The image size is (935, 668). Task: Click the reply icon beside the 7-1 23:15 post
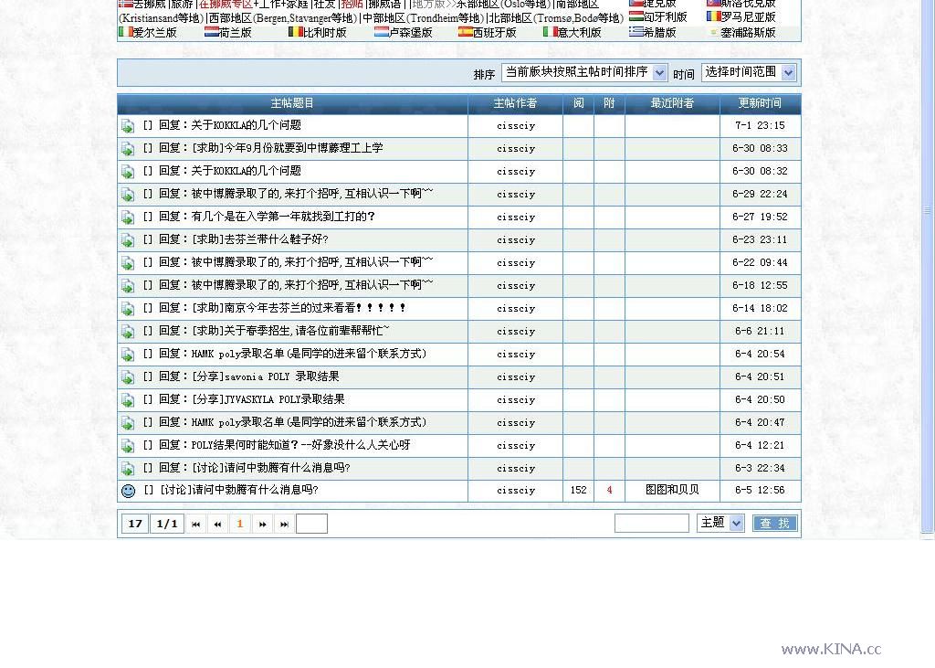(x=128, y=126)
